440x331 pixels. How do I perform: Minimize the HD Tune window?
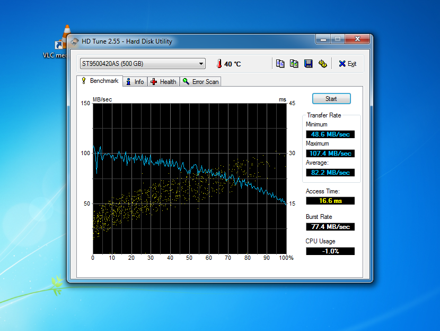[x=323, y=39]
